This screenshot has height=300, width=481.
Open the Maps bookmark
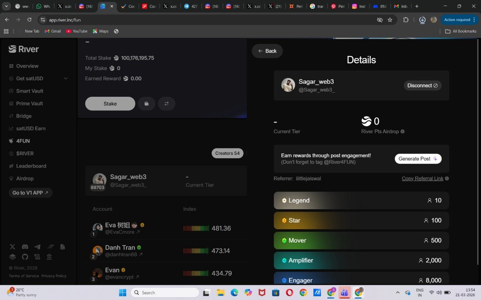101,31
